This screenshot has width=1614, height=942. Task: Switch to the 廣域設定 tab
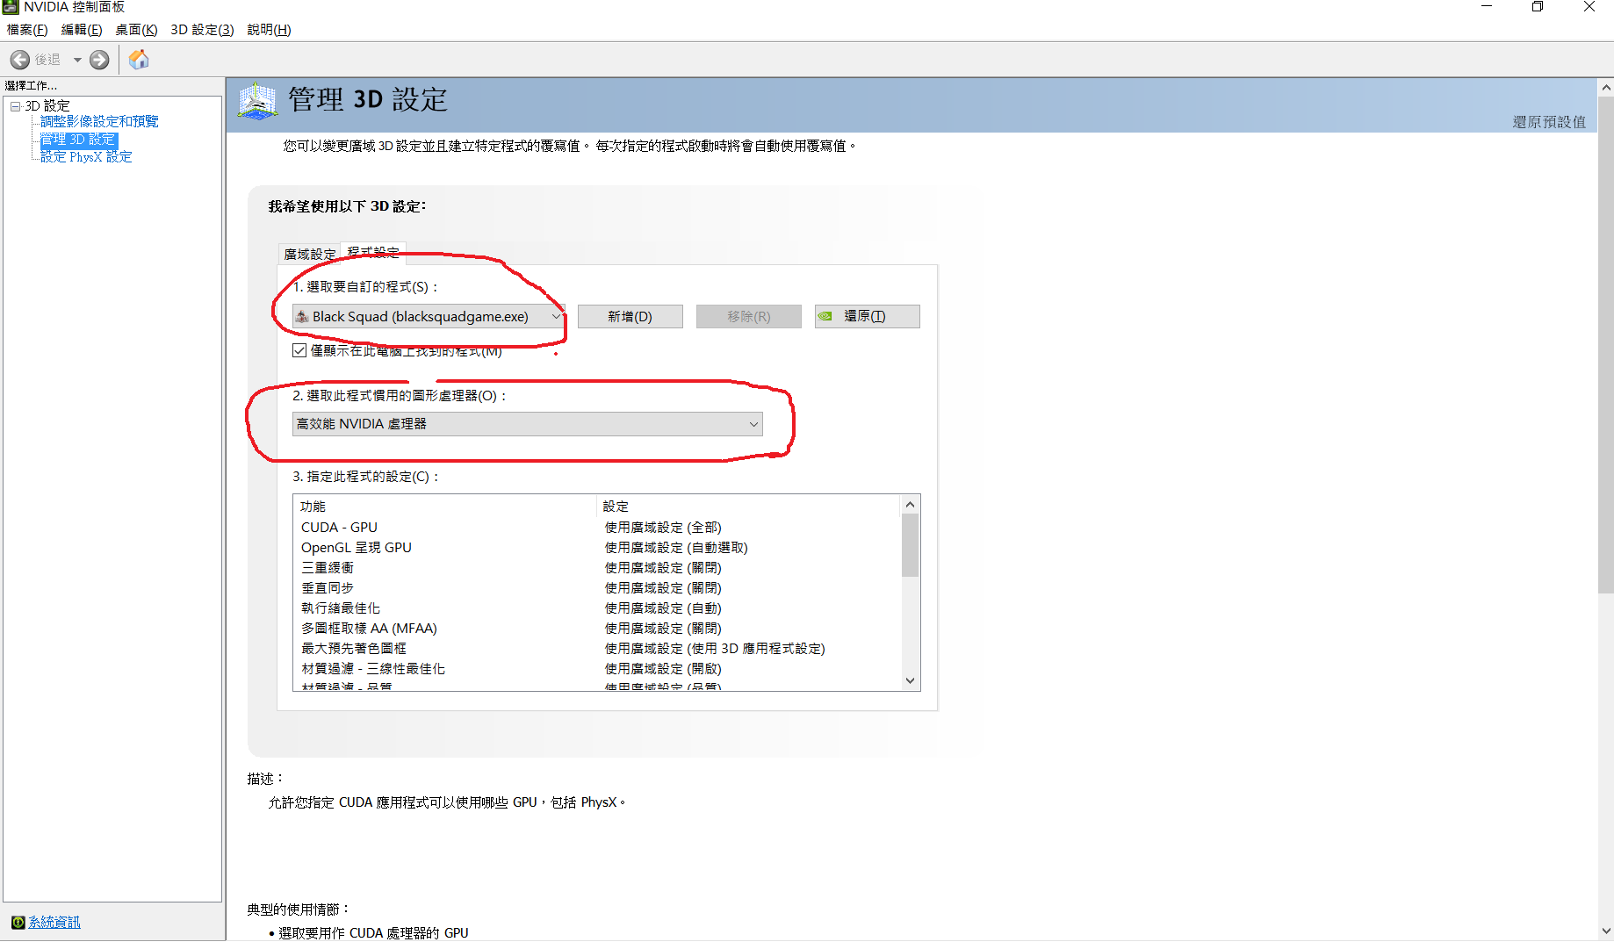click(x=310, y=254)
